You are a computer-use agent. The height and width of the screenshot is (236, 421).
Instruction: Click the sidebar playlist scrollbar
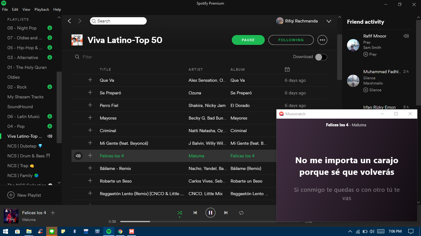[59, 108]
